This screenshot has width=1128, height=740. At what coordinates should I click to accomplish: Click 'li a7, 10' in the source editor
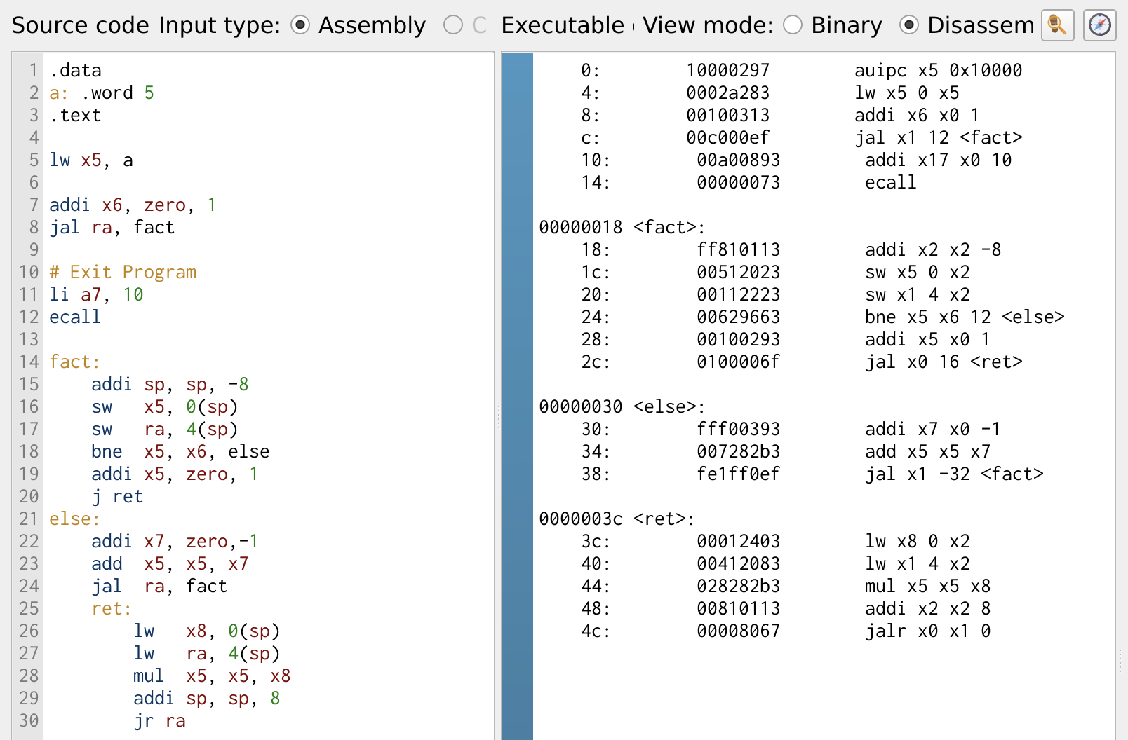tap(96, 294)
